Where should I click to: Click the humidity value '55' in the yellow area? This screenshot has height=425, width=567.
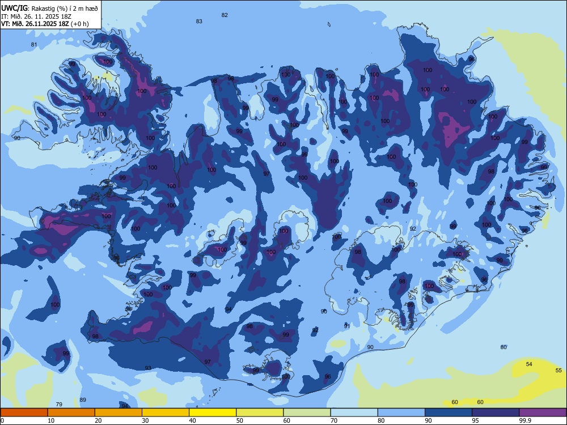[x=558, y=371]
